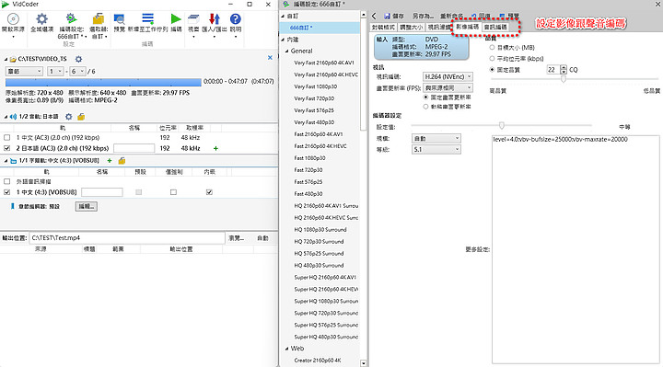
Task: Open audio track settings gear icon
Action: point(68,117)
